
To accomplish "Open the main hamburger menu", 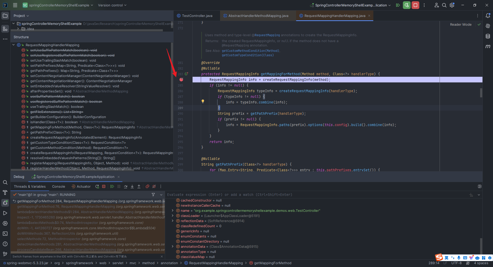I will [15, 5].
